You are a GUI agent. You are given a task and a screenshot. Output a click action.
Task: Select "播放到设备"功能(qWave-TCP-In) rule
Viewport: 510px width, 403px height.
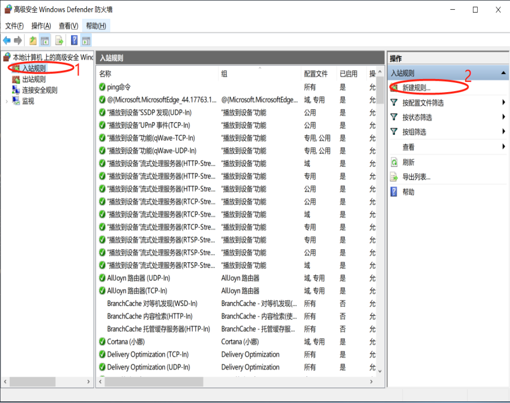[x=237, y=138]
